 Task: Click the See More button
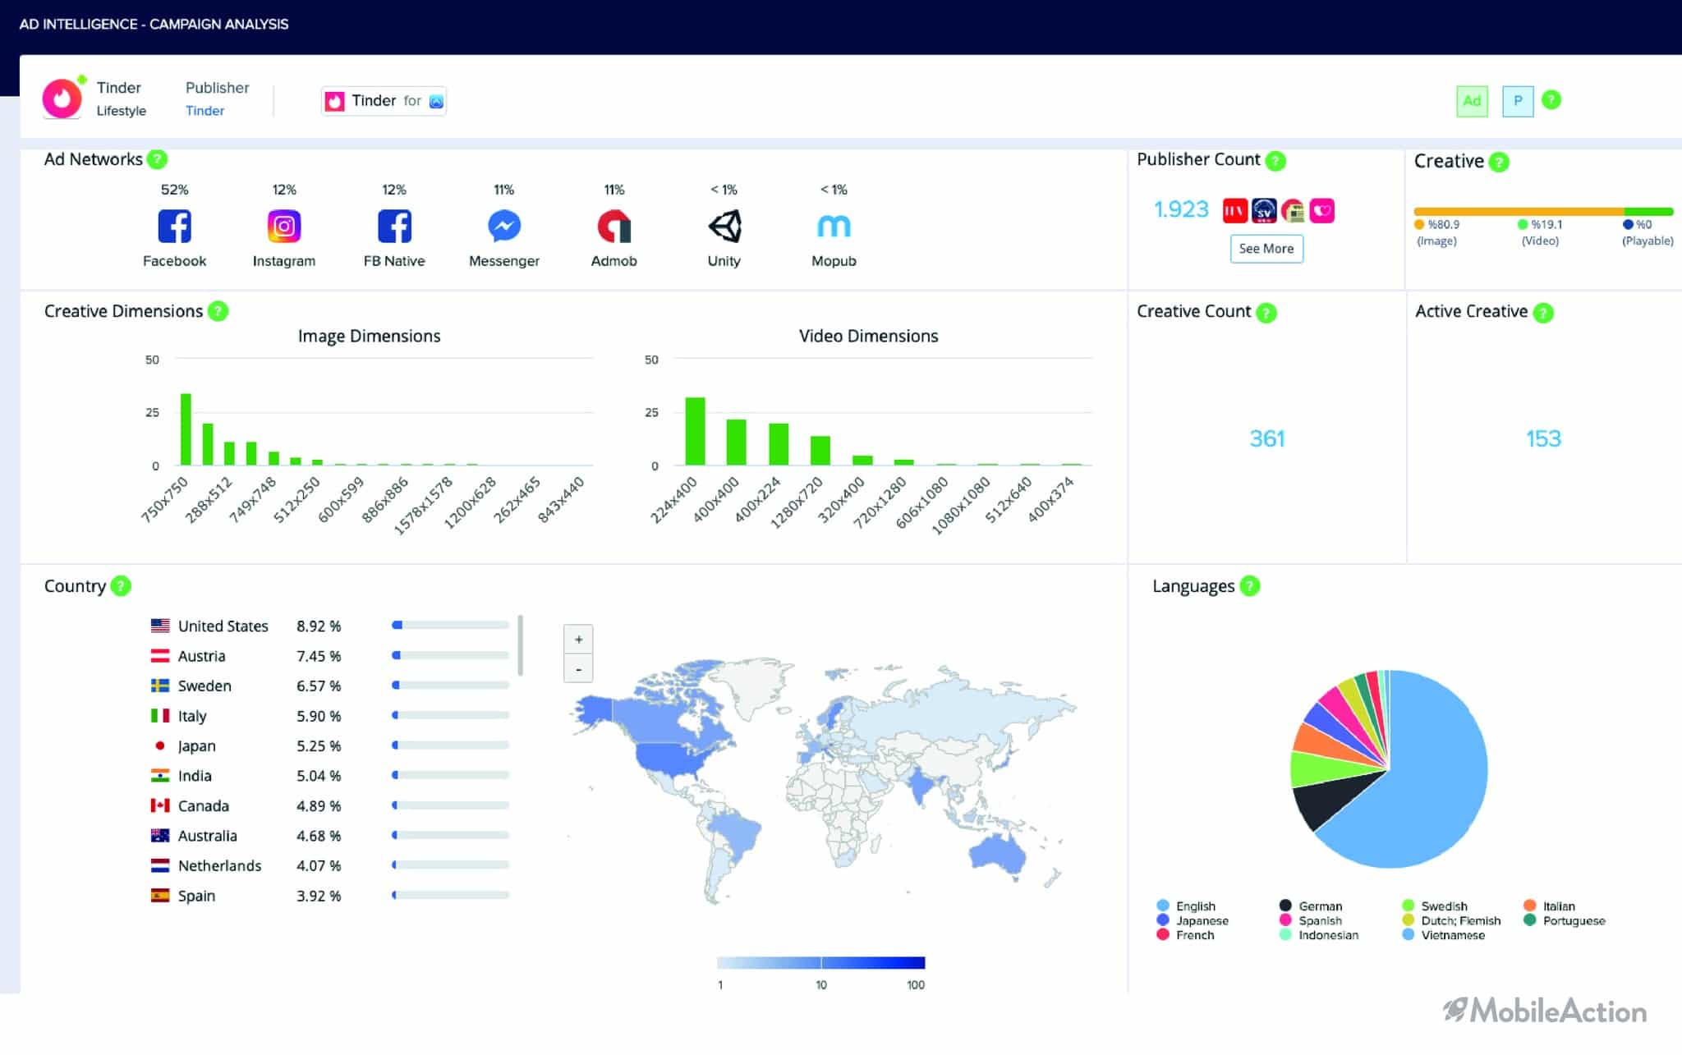point(1266,249)
